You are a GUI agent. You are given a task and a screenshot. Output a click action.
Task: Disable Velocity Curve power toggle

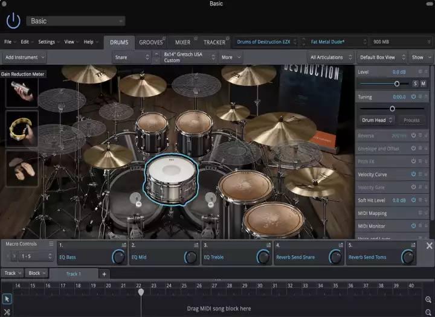click(413, 174)
